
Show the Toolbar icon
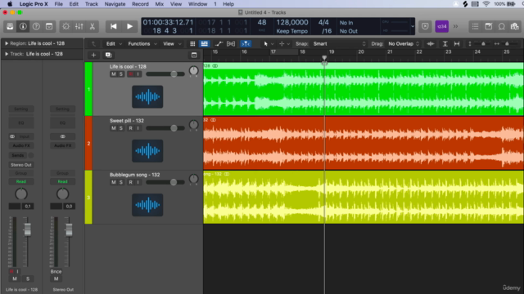[49, 26]
